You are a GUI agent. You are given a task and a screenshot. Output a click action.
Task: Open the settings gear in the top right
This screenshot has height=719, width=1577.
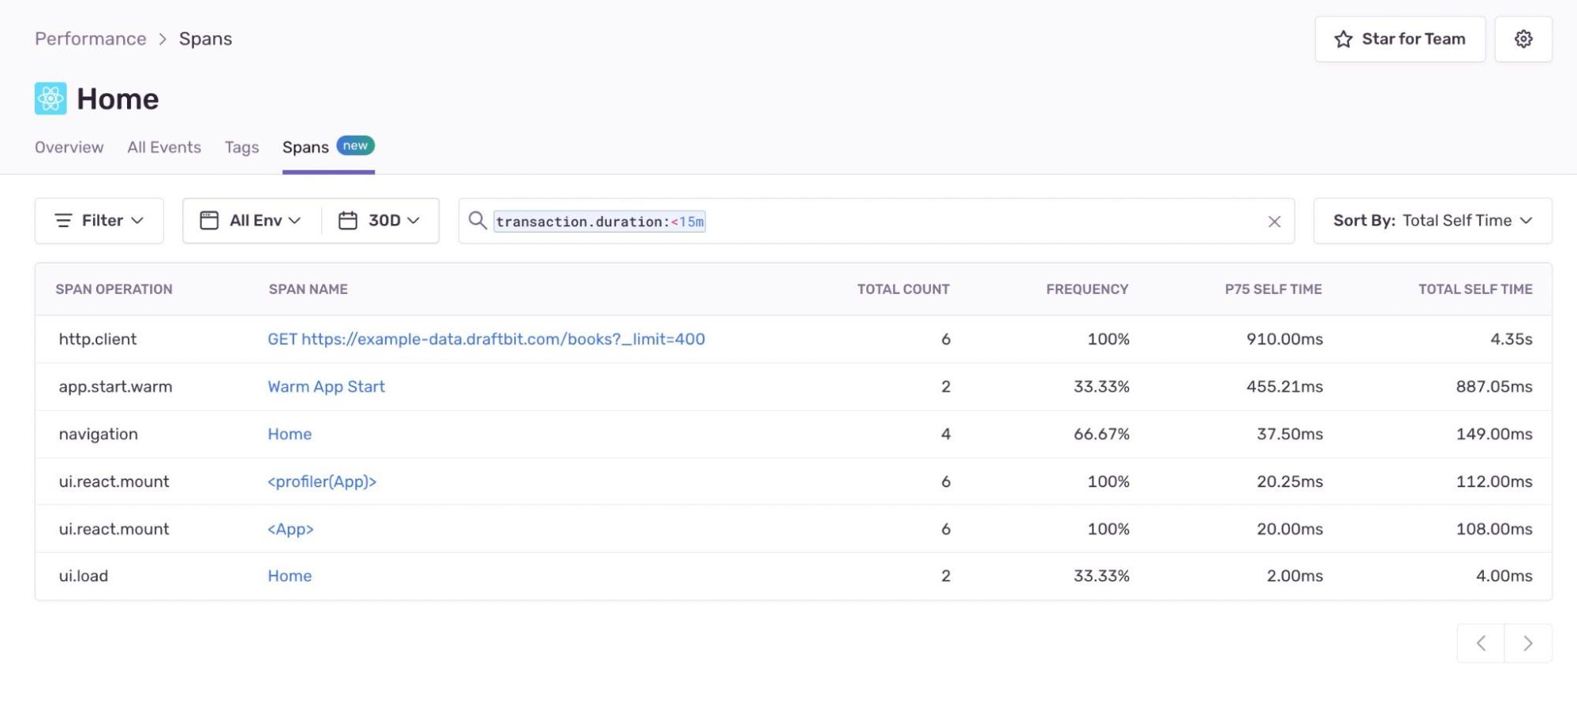point(1523,38)
